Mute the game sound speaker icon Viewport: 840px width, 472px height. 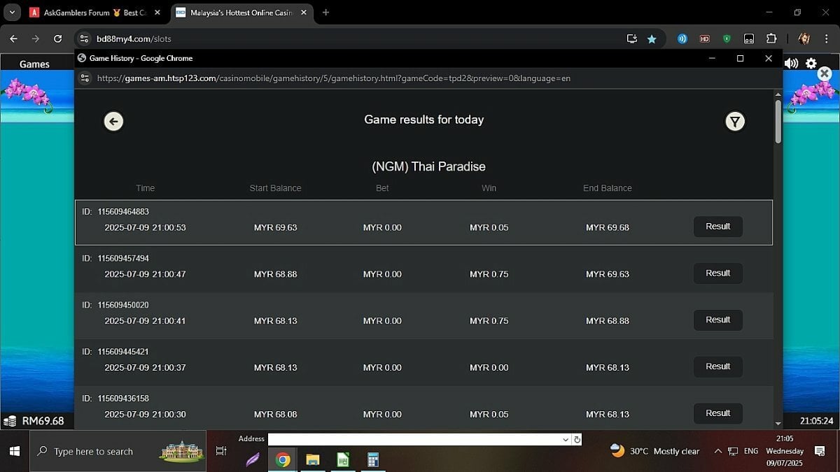click(x=792, y=64)
